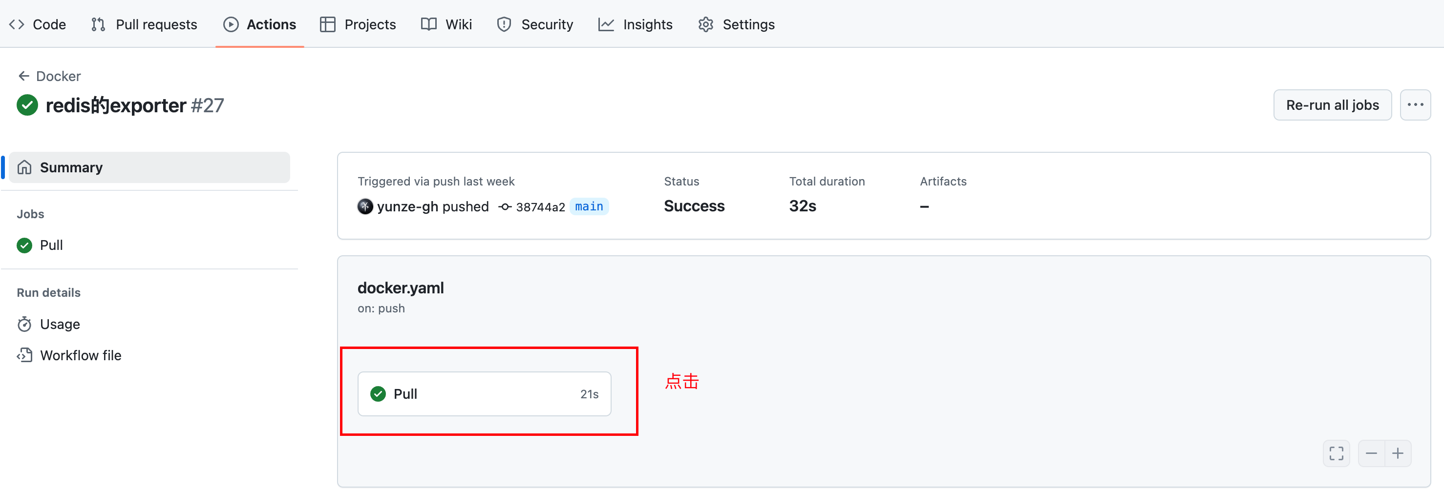
Task: Open the Pull job in sidebar
Action: [x=51, y=245]
